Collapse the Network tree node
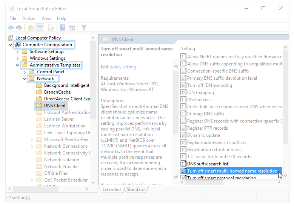This screenshot has height=206, width=294. (x=25, y=79)
